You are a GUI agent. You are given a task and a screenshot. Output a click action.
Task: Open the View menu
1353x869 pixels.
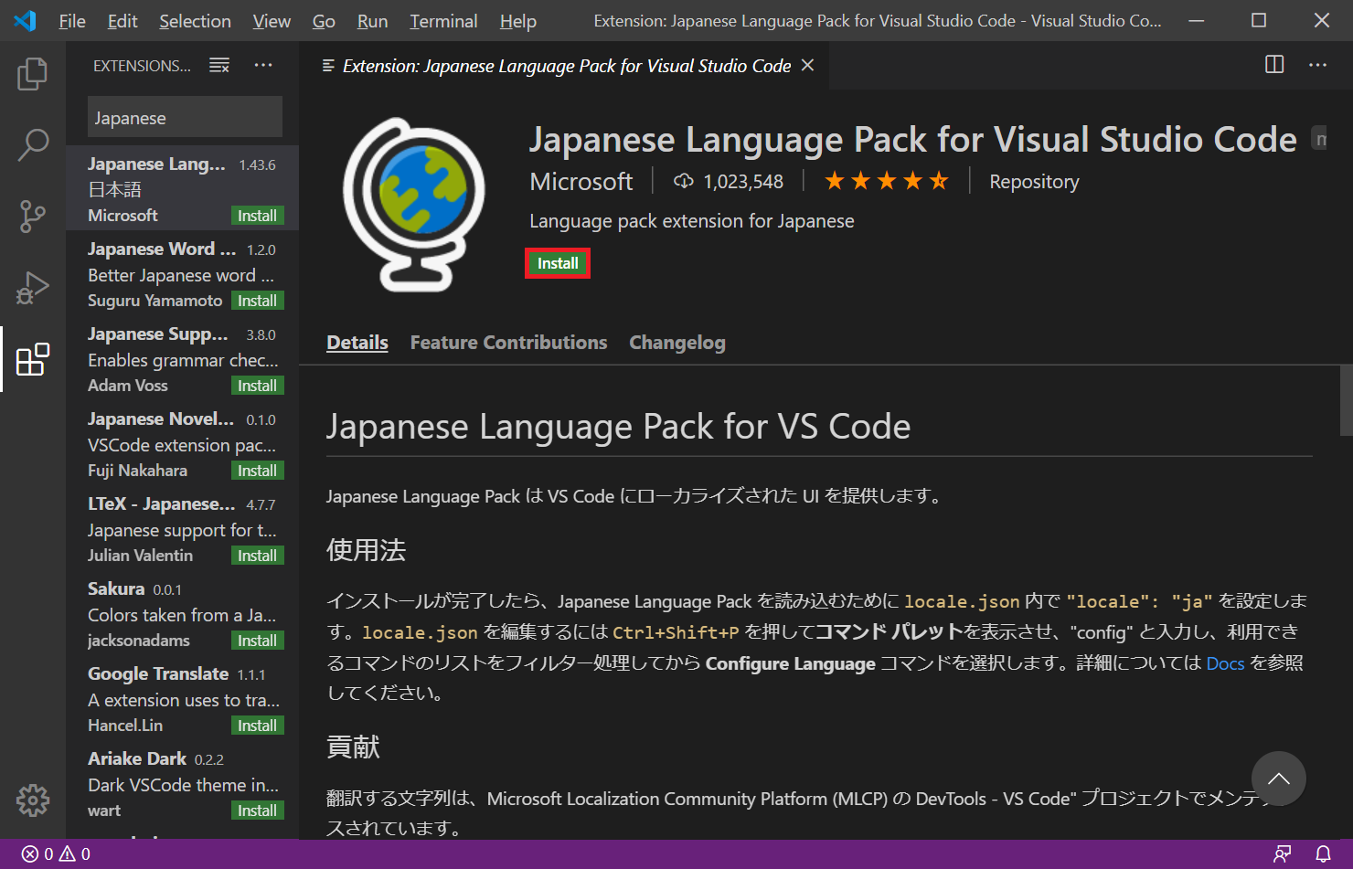pyautogui.click(x=272, y=20)
